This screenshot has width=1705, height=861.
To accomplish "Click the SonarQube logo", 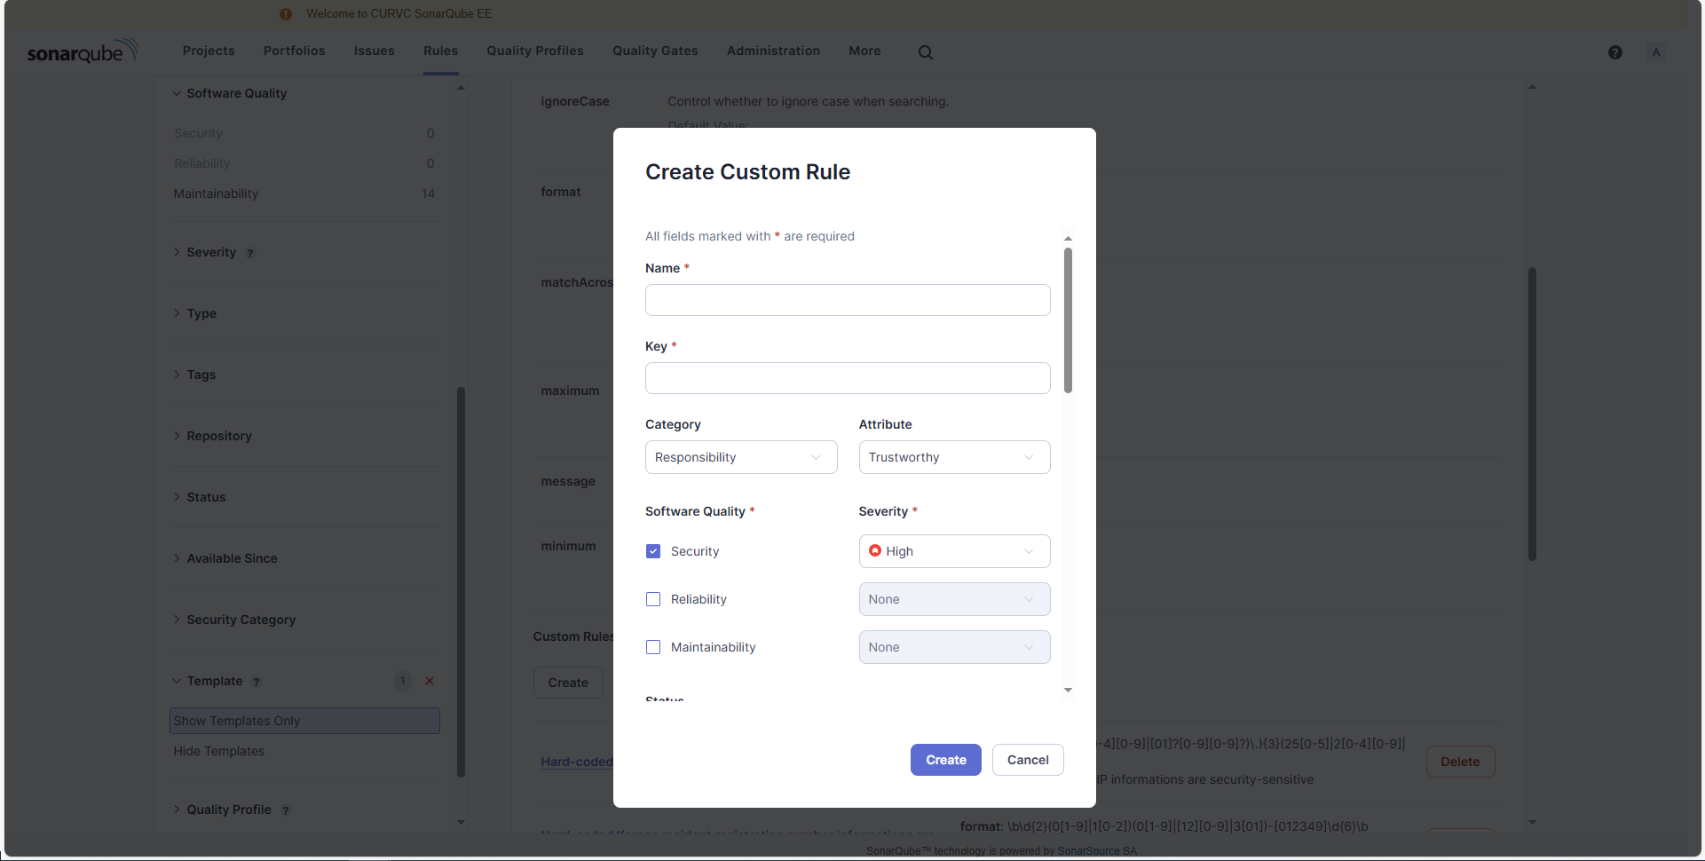I will coord(83,51).
